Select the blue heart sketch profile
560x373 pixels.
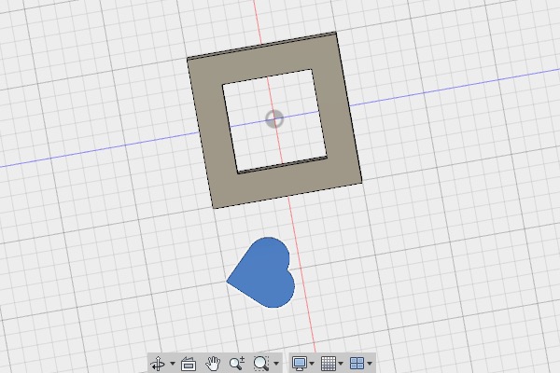coord(266,273)
